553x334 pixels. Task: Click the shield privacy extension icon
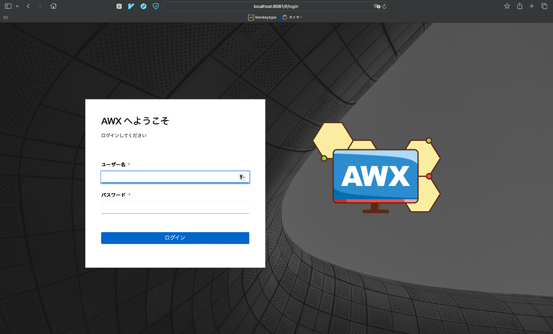(156, 6)
